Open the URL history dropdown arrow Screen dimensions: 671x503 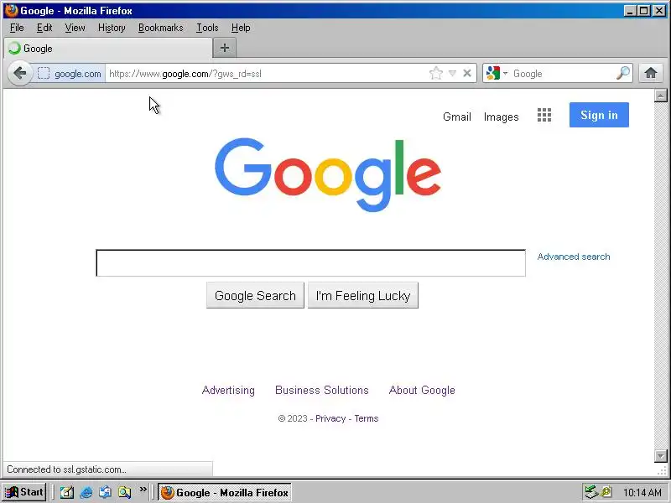pyautogui.click(x=452, y=74)
